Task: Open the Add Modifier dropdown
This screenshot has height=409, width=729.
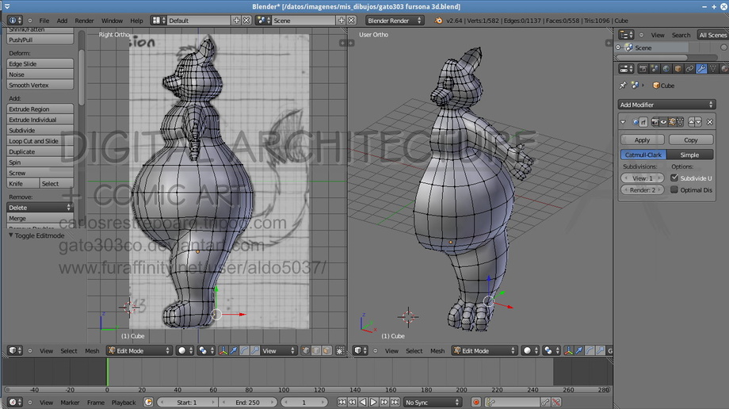Action: pyautogui.click(x=666, y=105)
